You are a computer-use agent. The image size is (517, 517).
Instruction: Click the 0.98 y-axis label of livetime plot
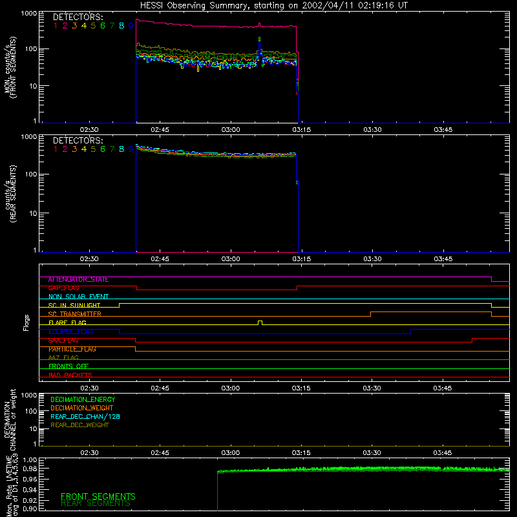click(x=30, y=469)
